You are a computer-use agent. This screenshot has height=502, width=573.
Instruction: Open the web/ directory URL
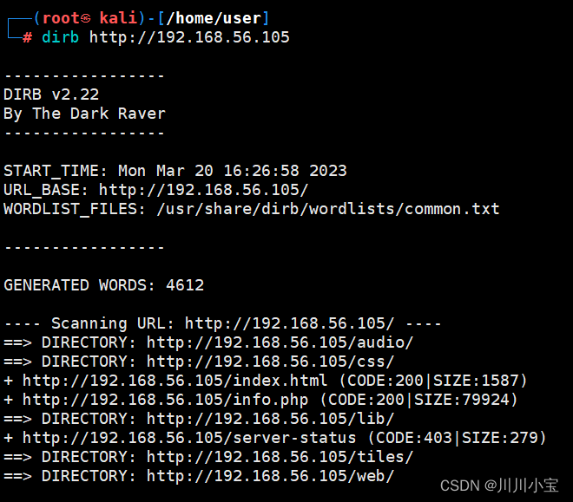click(270, 476)
